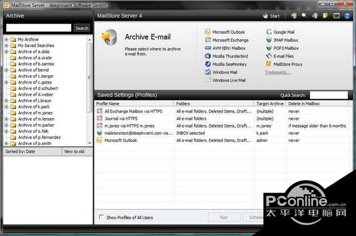Expand Archive of k.park node
Screen dimensions: 356x236
(6, 107)
